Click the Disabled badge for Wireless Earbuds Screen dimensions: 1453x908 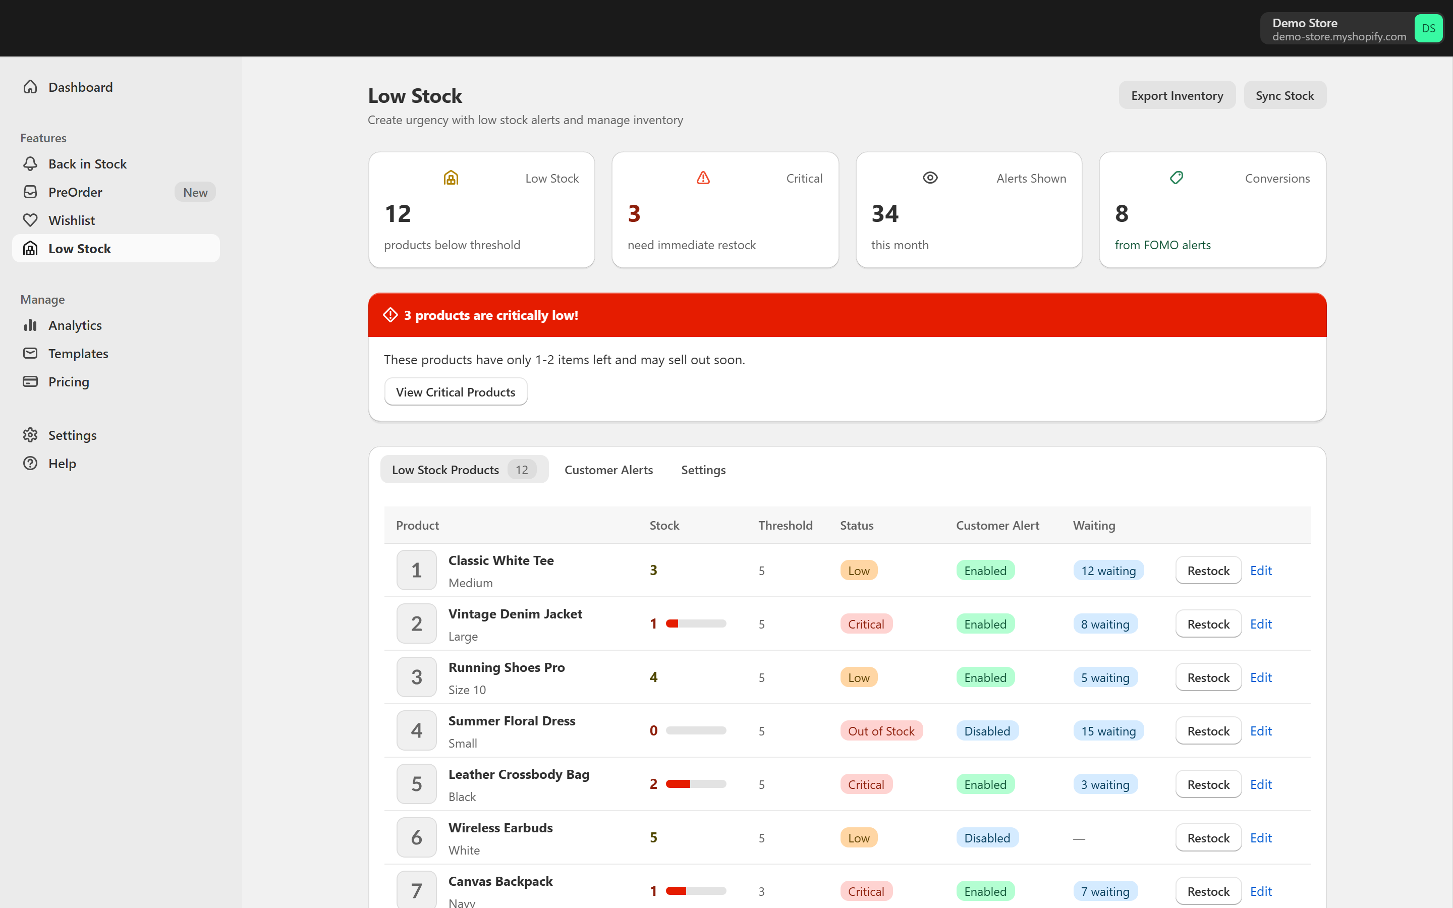[x=987, y=838]
